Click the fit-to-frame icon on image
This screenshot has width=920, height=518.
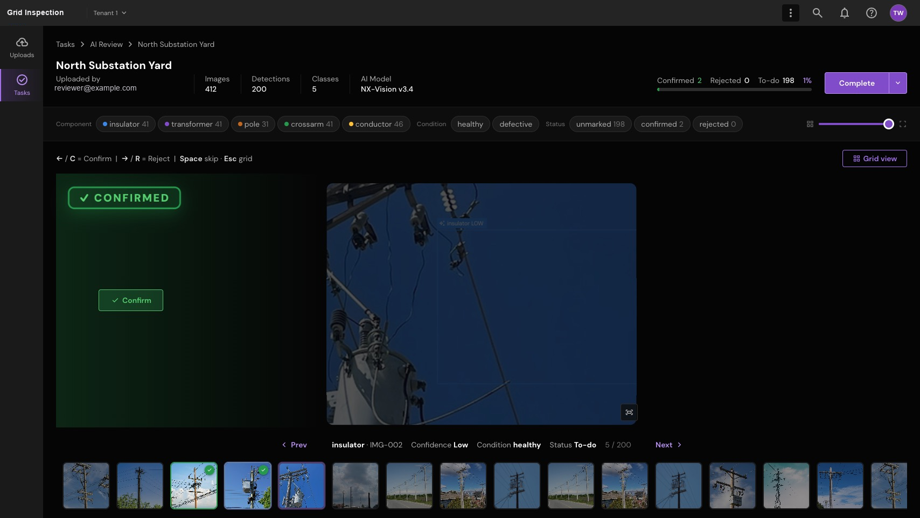pos(629,412)
